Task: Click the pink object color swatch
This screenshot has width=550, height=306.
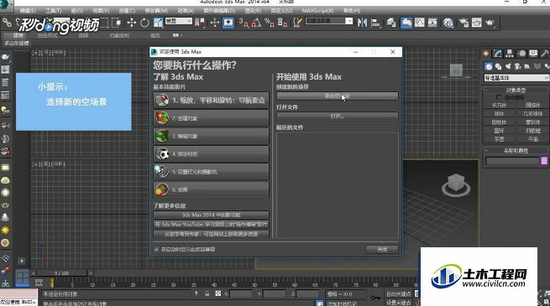Action: pos(544,161)
